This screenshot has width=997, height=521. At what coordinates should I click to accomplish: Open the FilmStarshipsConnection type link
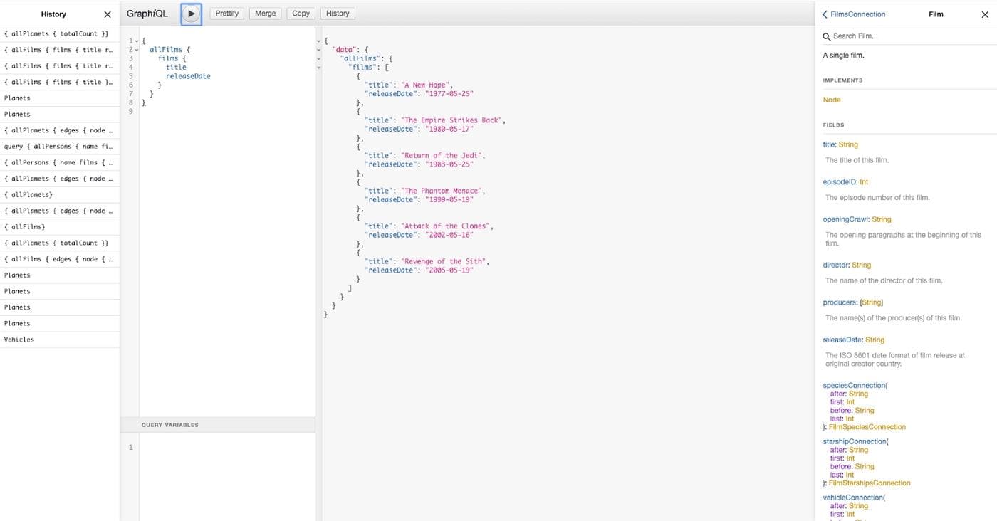869,483
